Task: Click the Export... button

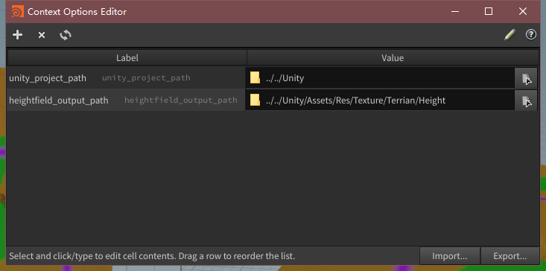Action: click(x=510, y=256)
